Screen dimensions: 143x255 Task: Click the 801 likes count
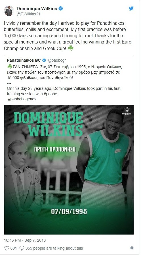pos(13,248)
